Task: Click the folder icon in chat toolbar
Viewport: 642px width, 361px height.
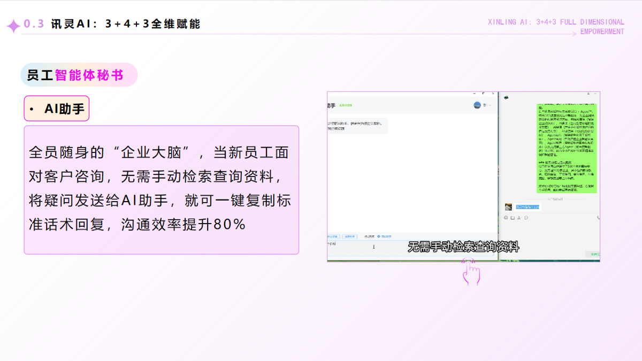Action: [513, 218]
